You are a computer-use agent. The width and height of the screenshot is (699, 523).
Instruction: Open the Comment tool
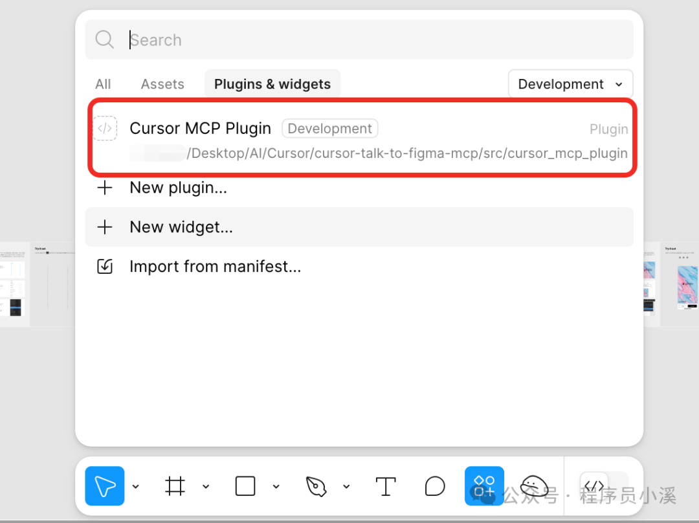pos(434,486)
